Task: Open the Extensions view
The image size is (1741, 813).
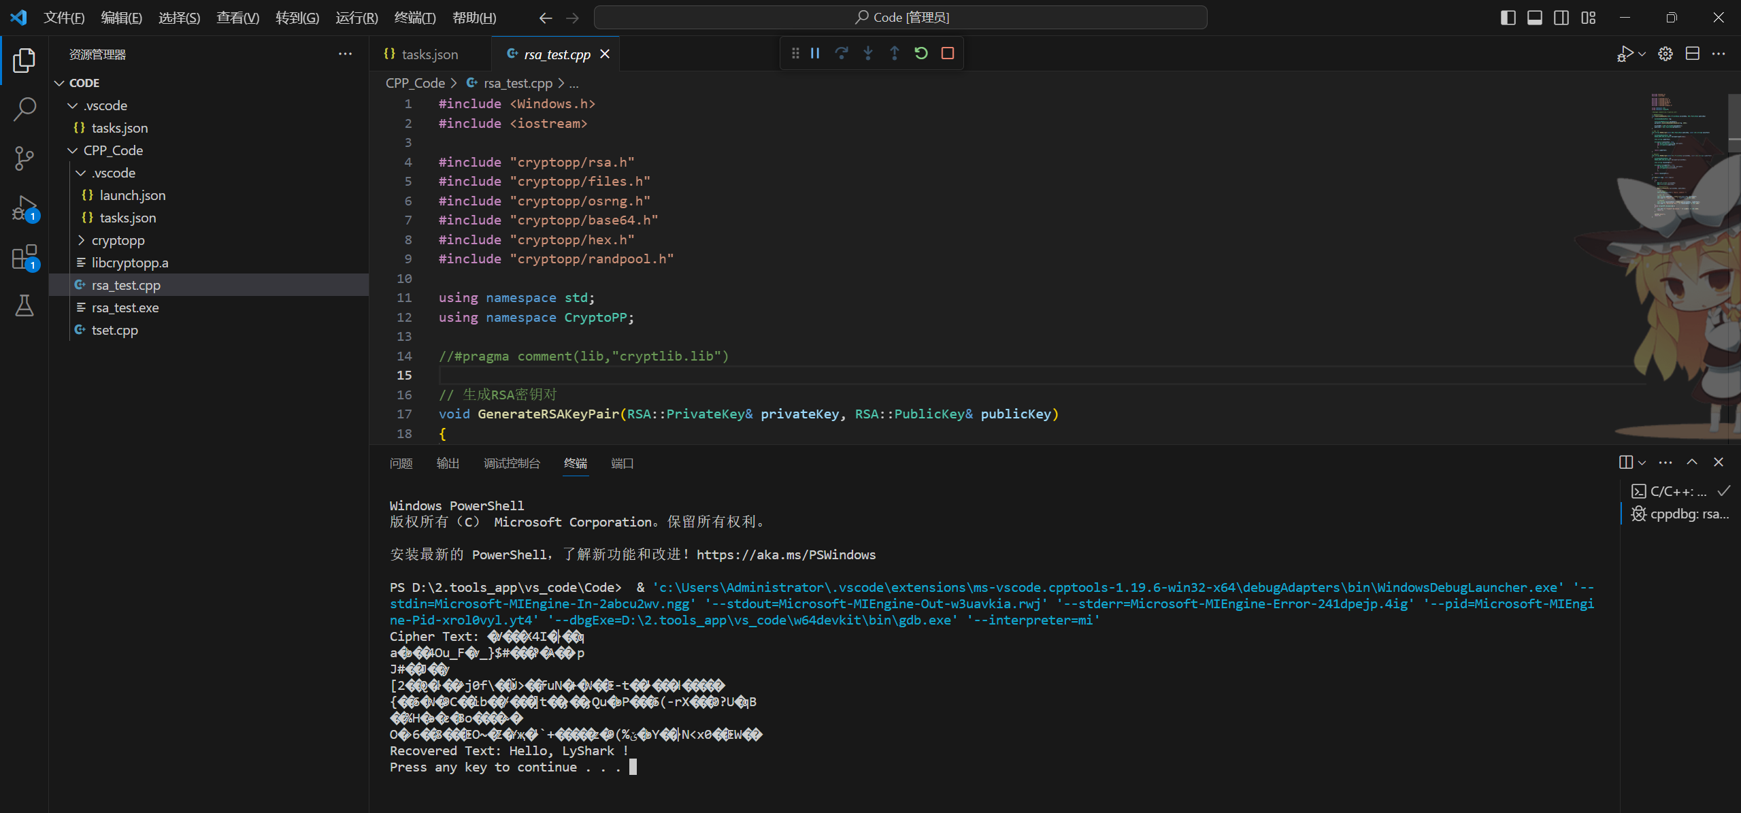Action: coord(24,257)
